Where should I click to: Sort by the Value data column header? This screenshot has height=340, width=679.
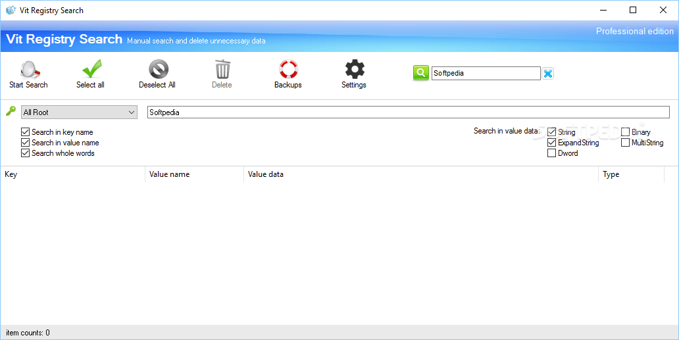421,174
